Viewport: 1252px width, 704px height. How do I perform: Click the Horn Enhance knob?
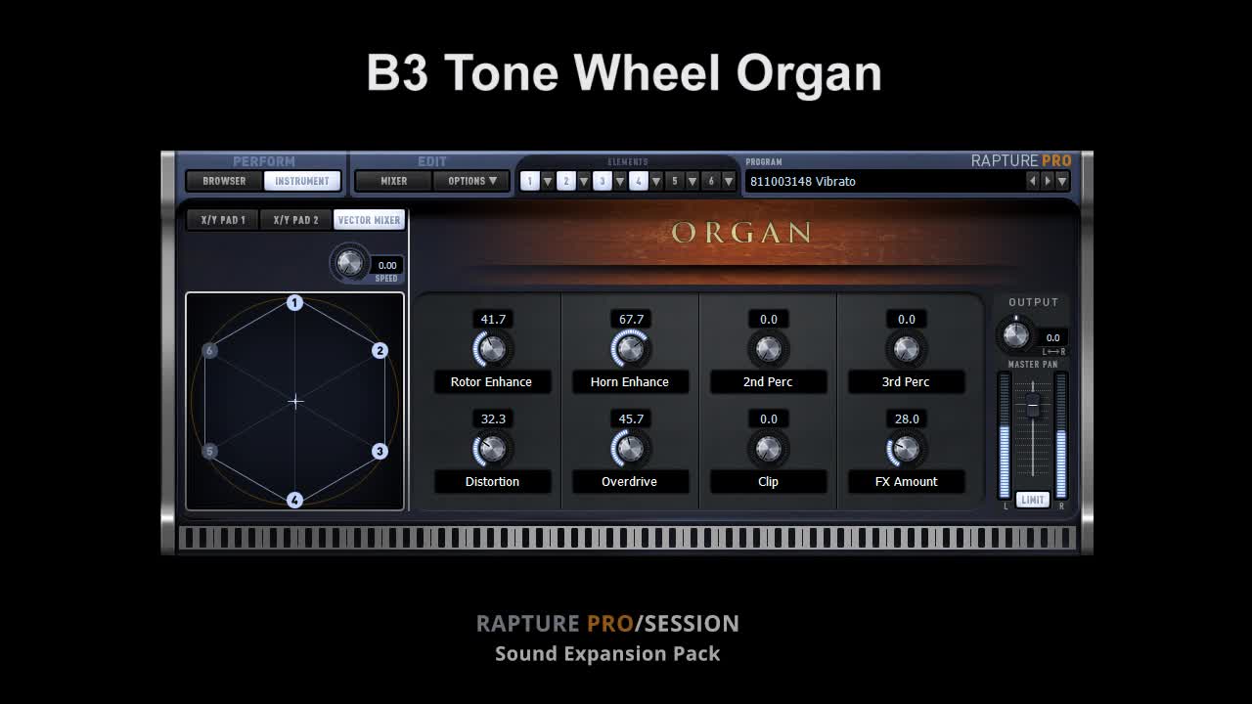[631, 349]
